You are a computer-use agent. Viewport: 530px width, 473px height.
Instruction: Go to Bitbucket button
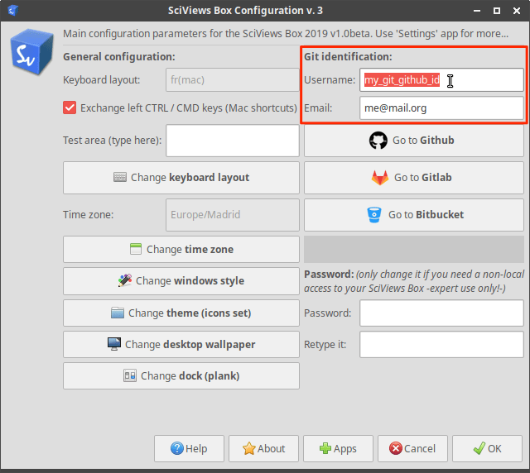click(x=414, y=215)
